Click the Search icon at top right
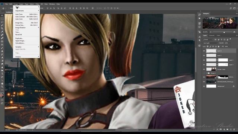Viewport: 238px width, 134px height. (x=231, y=8)
